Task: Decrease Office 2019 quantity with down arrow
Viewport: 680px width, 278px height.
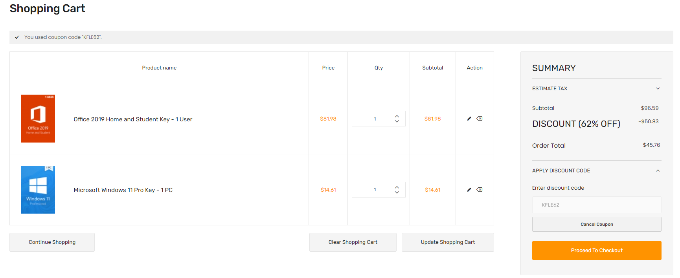Action: (x=397, y=121)
